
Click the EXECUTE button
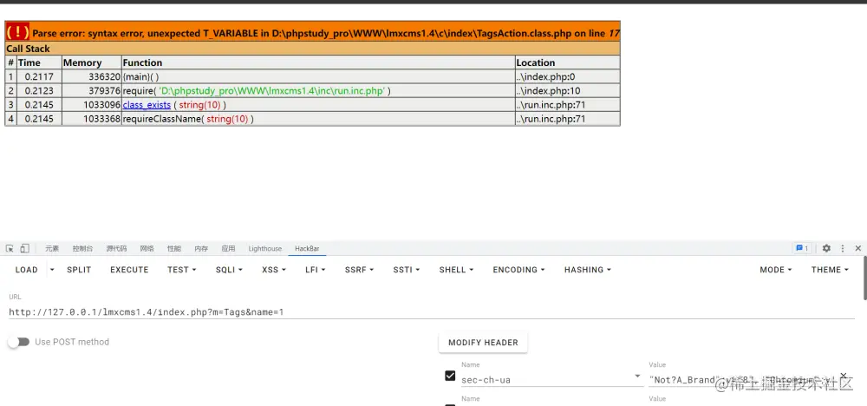point(129,270)
